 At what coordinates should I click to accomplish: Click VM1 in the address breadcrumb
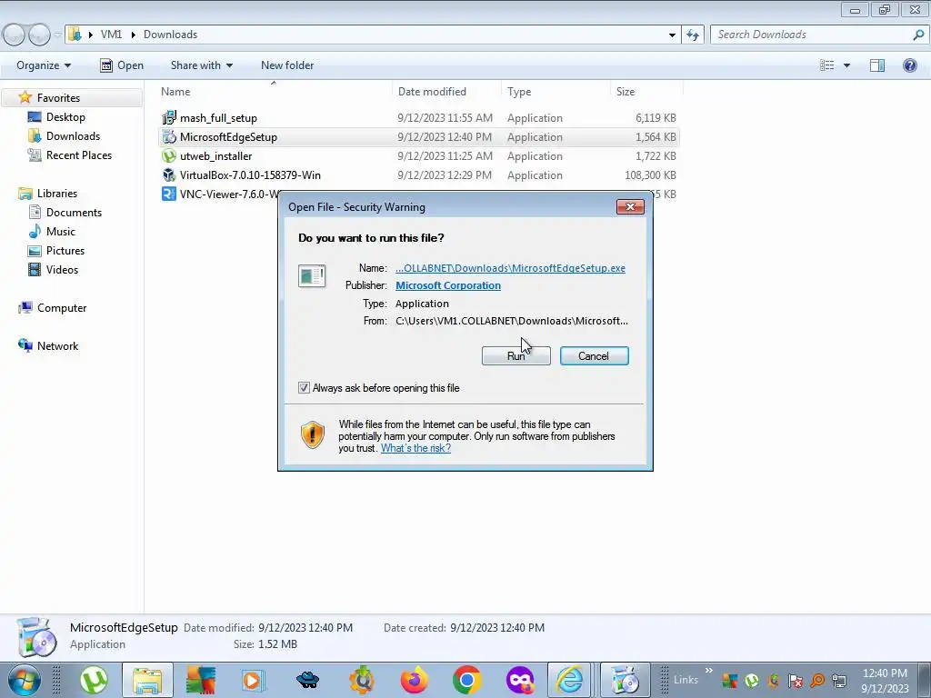[x=111, y=35]
